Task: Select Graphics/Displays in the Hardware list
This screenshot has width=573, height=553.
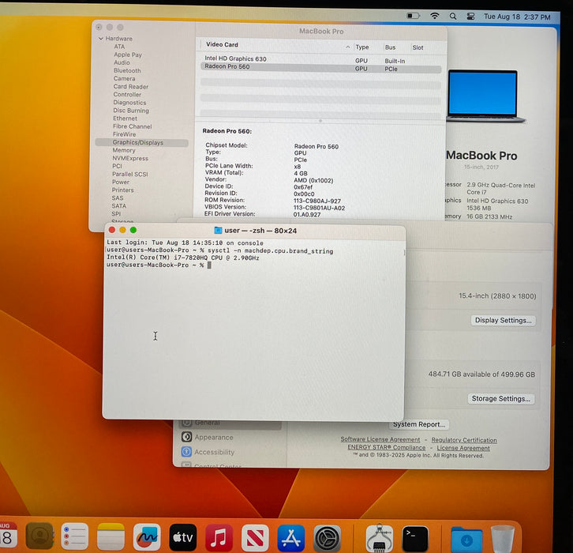Action: 142,142
